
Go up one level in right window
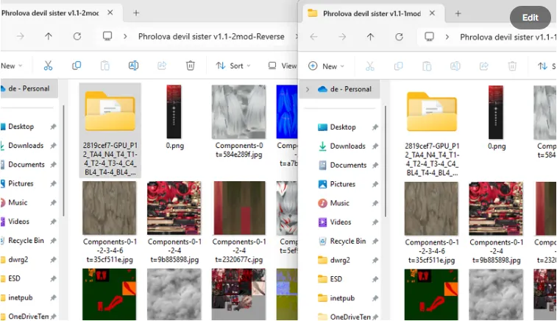pyautogui.click(x=370, y=36)
